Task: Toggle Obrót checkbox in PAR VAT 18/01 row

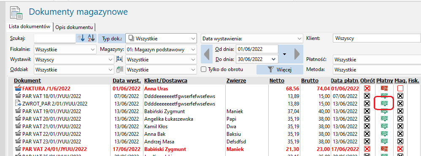Action: click(367, 96)
